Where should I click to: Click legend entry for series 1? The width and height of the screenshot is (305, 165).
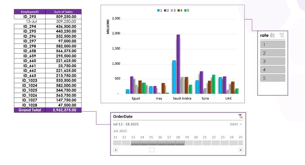(160, 10)
